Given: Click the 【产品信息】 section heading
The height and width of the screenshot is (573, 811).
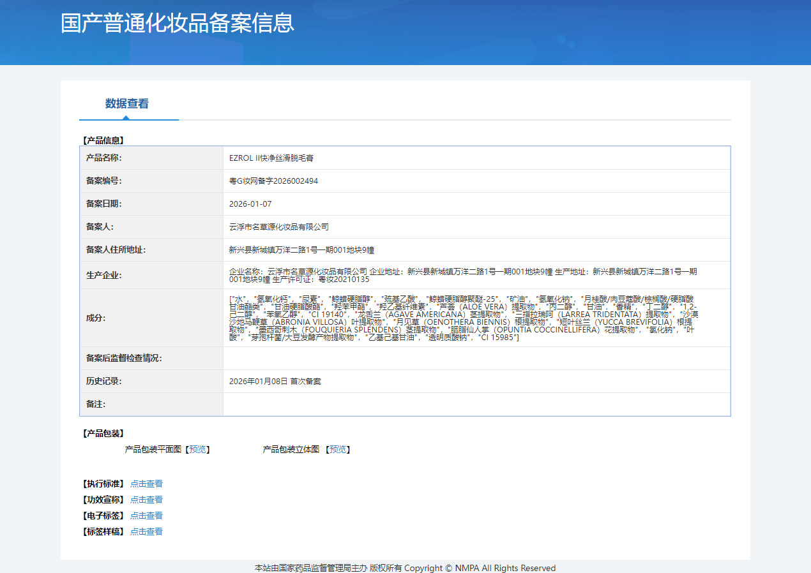Looking at the screenshot, I should (x=103, y=140).
